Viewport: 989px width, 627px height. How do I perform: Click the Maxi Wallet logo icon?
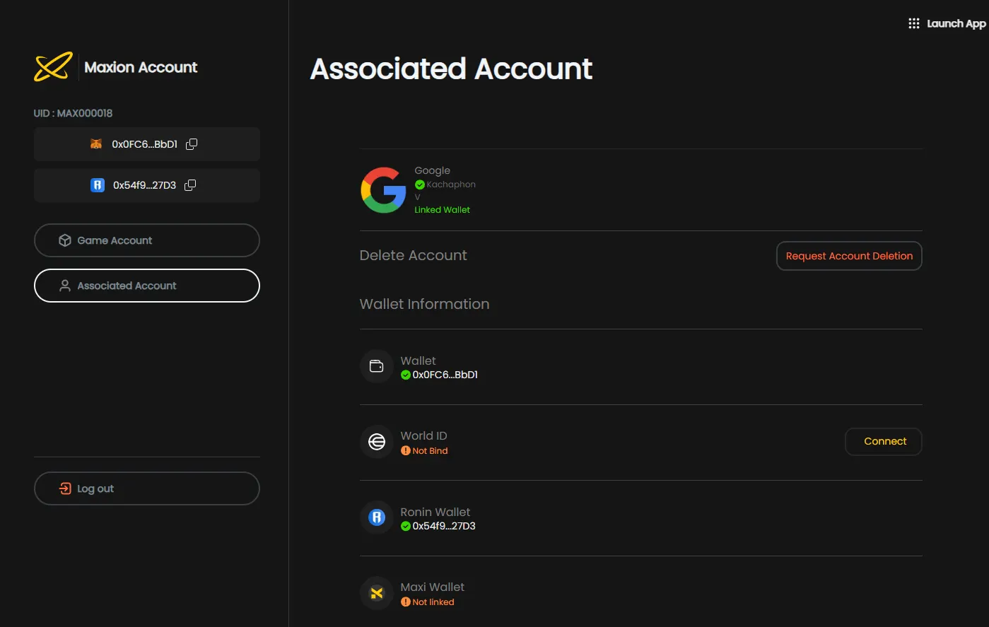click(x=377, y=593)
